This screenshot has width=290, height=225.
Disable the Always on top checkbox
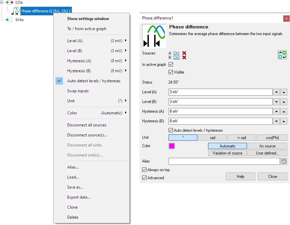pyautogui.click(x=144, y=170)
